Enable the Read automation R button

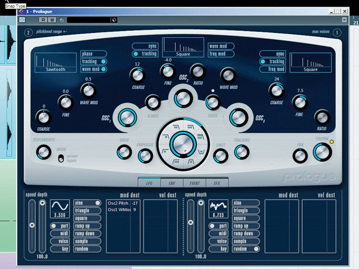43,20
